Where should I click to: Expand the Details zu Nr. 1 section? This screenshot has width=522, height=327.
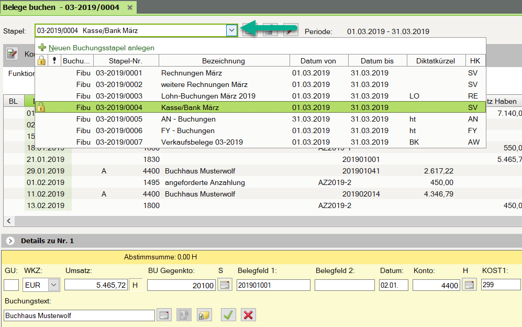coord(10,241)
